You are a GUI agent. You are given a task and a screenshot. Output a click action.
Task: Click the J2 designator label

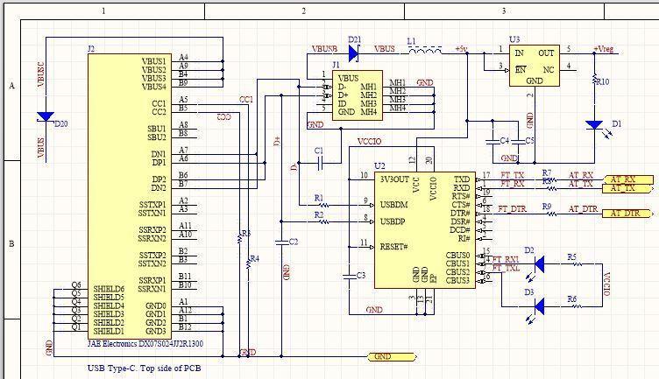(91, 49)
